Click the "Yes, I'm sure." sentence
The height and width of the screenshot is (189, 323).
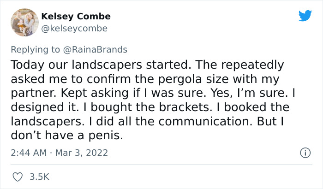pos(247,93)
